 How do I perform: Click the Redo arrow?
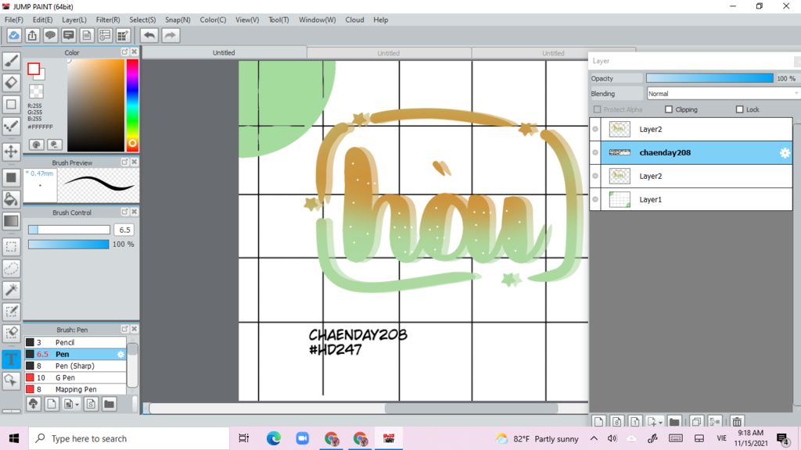tap(171, 35)
